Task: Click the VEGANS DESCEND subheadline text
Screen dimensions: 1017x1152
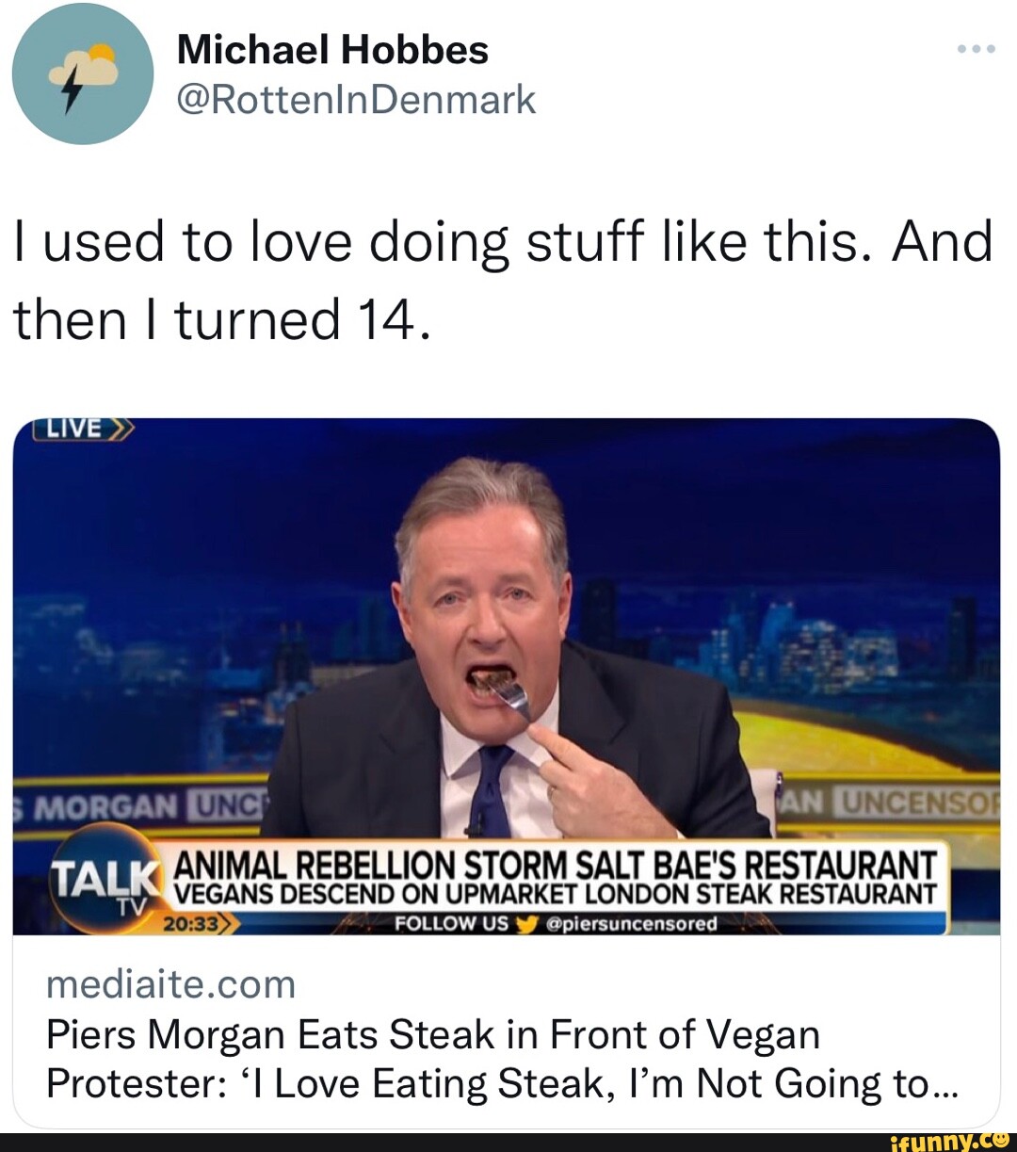Action: [x=556, y=894]
